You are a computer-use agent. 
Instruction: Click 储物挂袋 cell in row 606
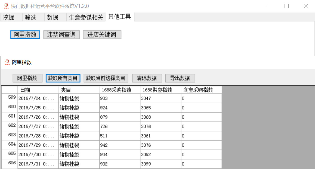click(79, 164)
